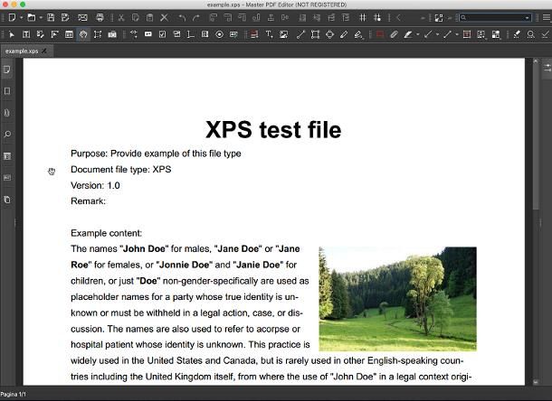
Task: Click the Insert Text tool
Action: 269,34
